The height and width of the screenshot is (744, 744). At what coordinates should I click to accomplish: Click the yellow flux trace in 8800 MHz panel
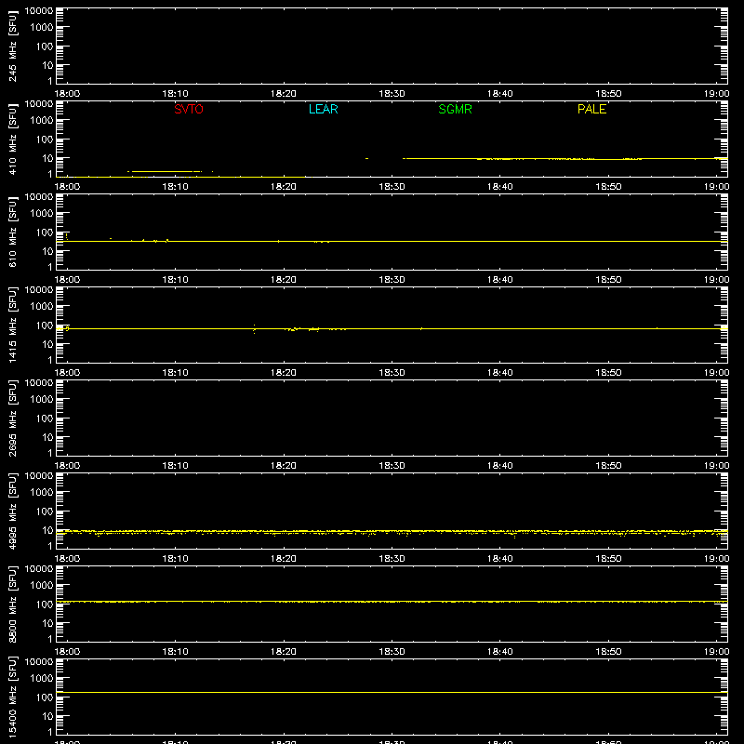click(x=392, y=602)
